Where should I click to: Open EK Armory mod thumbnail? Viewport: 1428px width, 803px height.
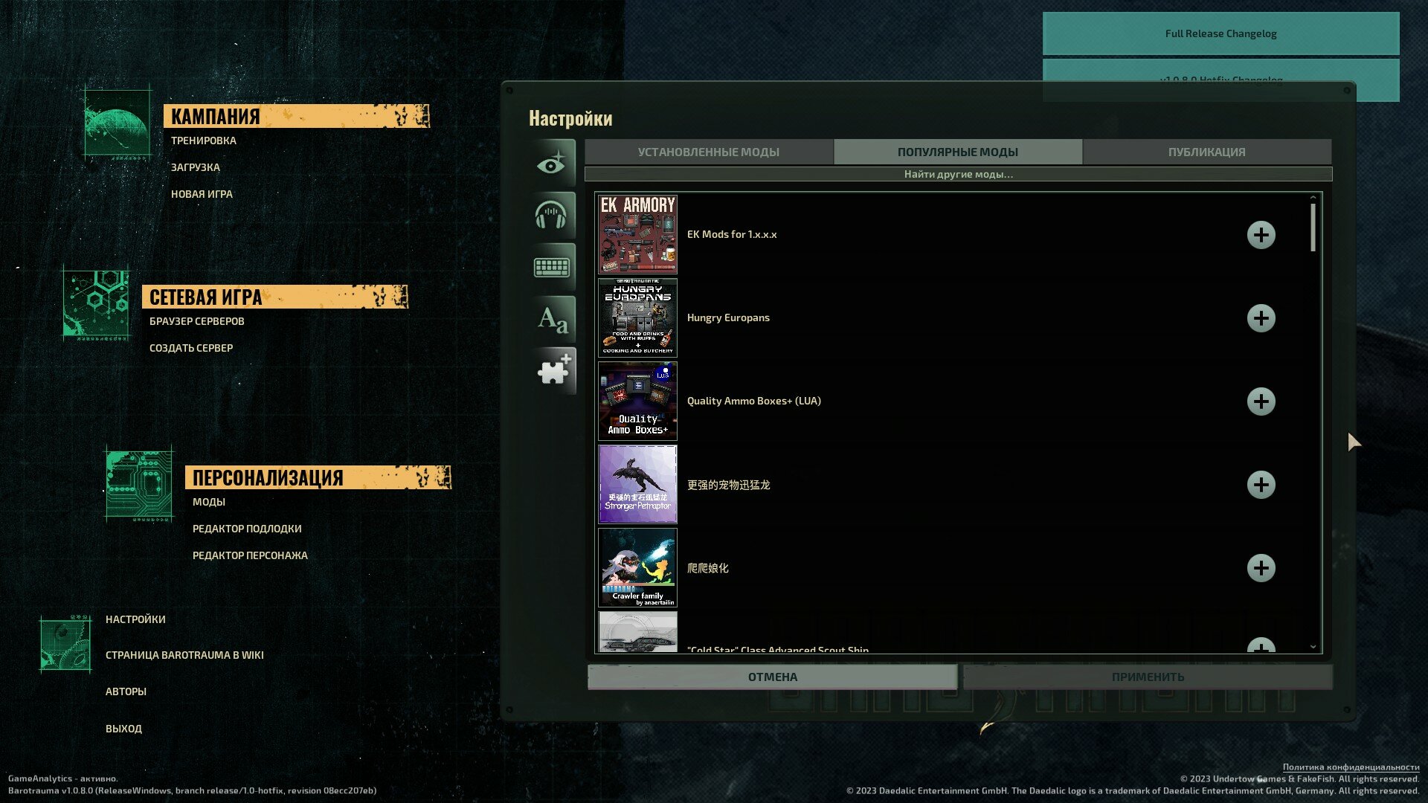[x=637, y=234]
